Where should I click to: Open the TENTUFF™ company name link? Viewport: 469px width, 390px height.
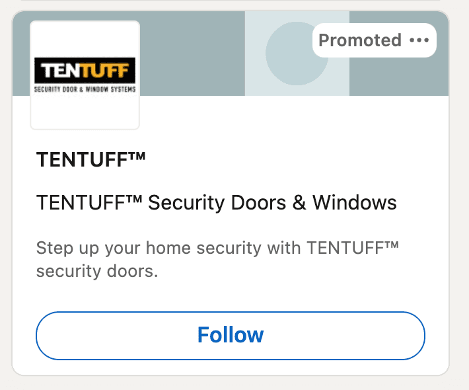[x=90, y=160]
